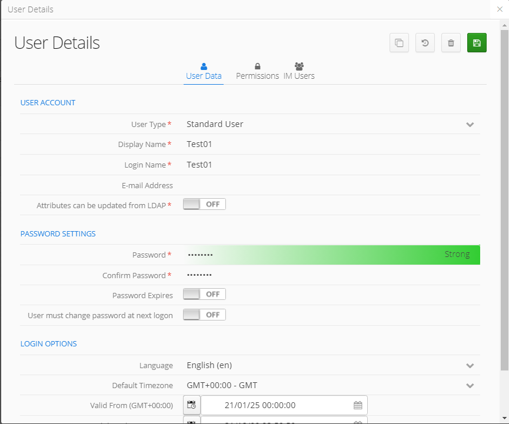Click the E-mail Address field

pos(331,185)
